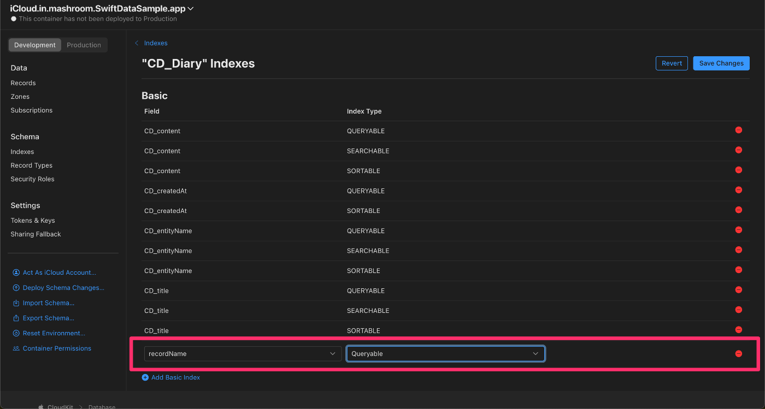The height and width of the screenshot is (409, 765).
Task: Click Reset Environment link
Action: 54,333
